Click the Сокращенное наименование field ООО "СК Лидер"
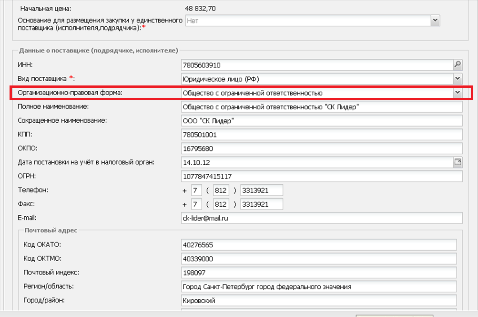This screenshot has width=478, height=317. [x=322, y=121]
